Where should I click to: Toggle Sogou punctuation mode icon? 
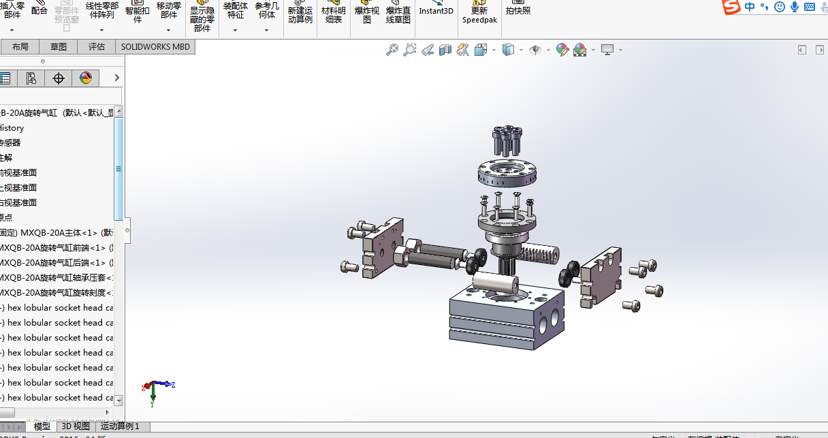coord(764,7)
